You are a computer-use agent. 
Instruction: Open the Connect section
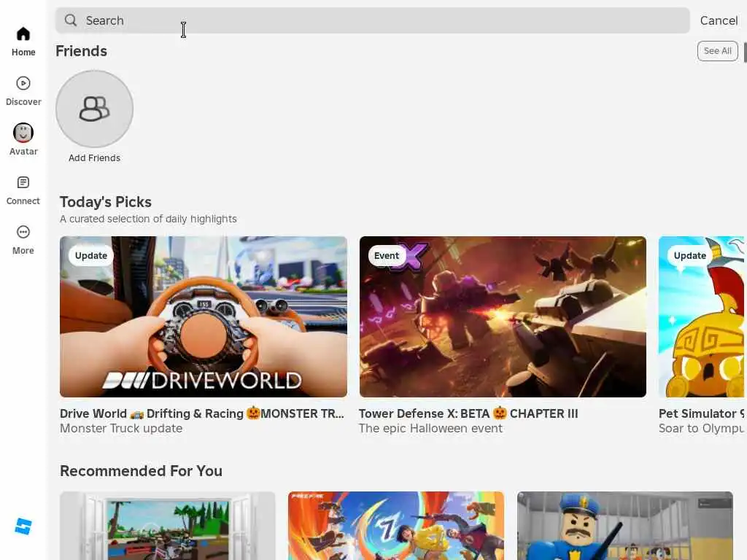click(x=23, y=190)
